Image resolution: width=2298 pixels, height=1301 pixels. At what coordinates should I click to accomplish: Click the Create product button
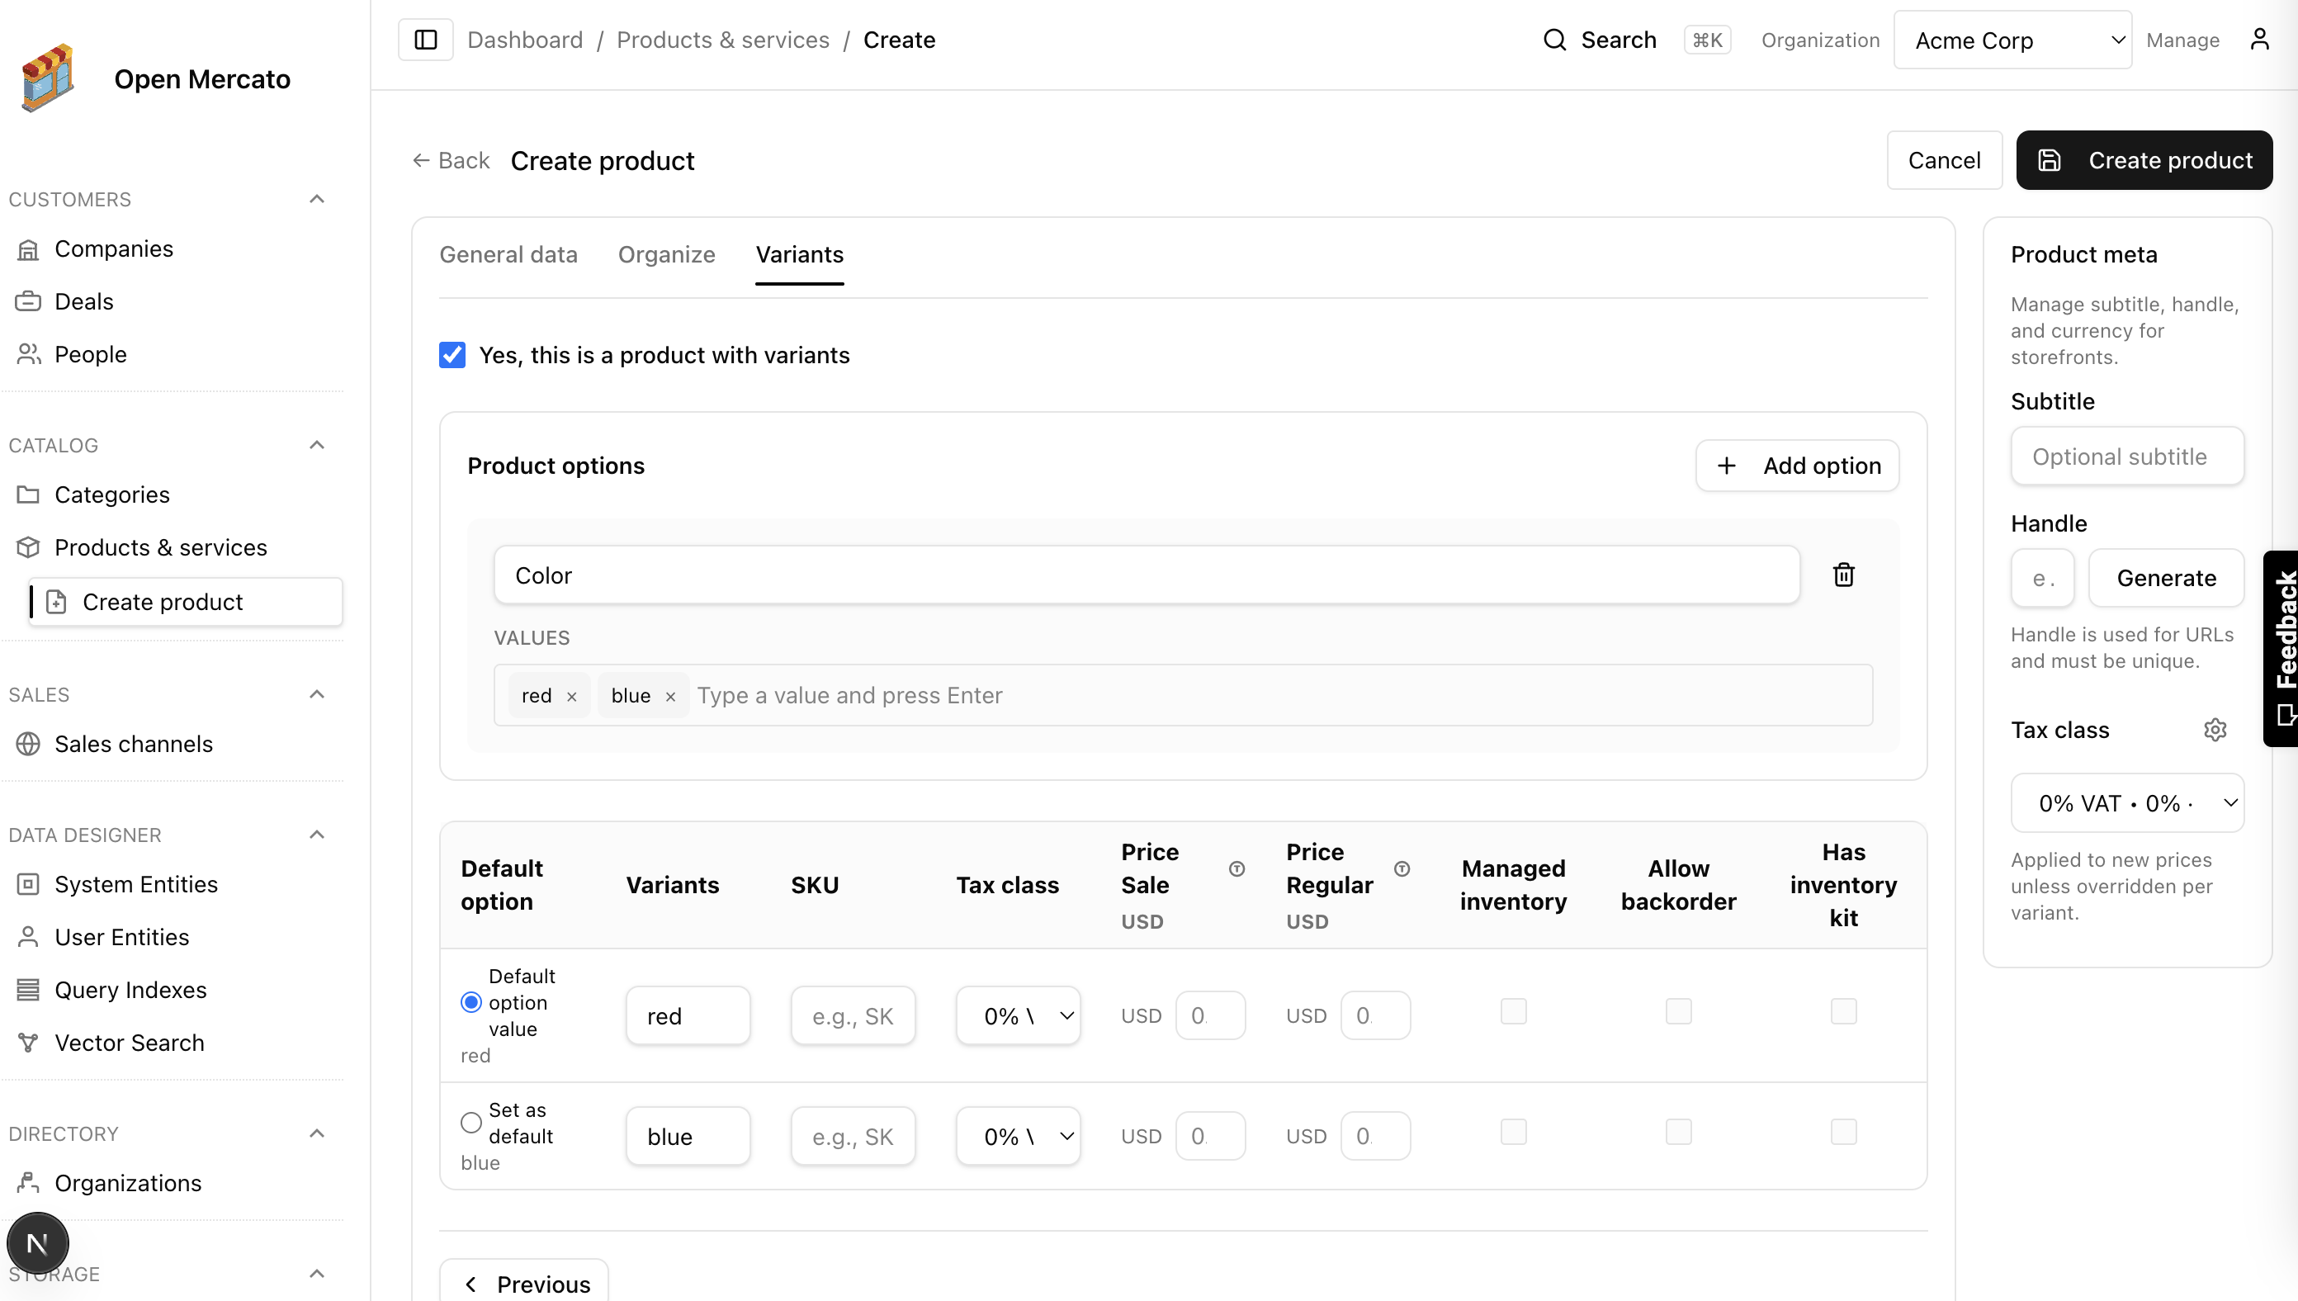2144,160
